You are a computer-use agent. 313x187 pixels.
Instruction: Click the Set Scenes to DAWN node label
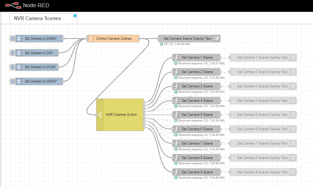click(x=40, y=38)
